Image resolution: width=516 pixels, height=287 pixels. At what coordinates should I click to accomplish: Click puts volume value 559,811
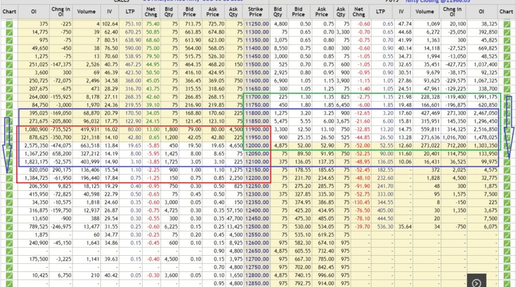click(x=430, y=129)
